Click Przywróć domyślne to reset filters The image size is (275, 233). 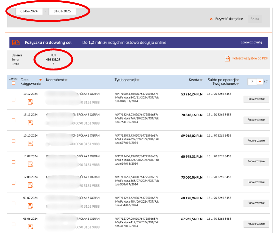[229, 19]
